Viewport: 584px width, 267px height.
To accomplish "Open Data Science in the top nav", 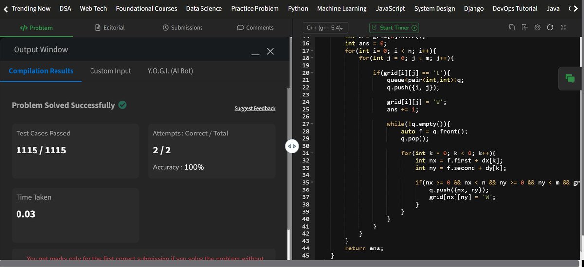I will 204,8.
